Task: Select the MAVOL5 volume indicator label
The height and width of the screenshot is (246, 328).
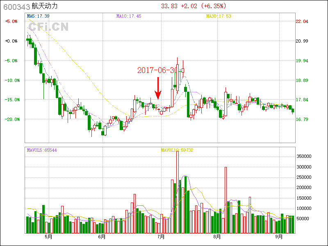Action: [42, 150]
